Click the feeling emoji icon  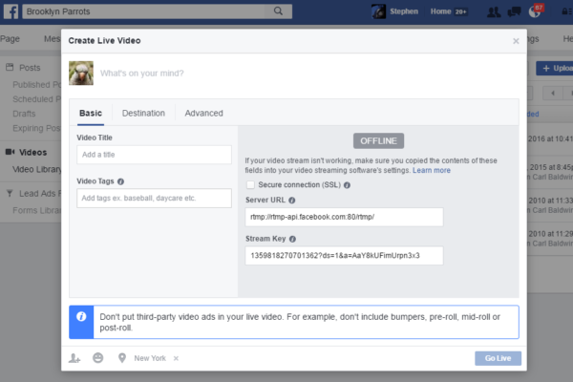[x=98, y=357]
